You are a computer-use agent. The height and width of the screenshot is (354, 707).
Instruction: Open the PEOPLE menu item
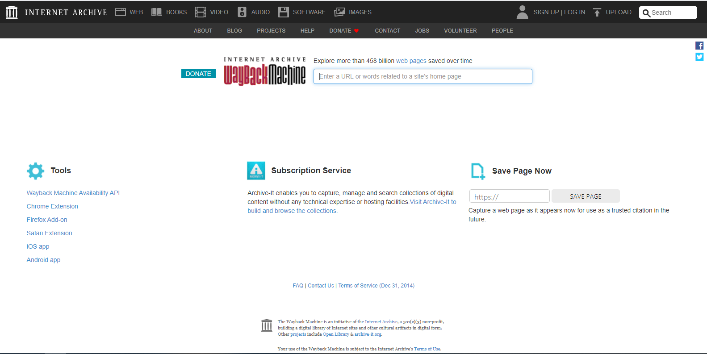502,31
